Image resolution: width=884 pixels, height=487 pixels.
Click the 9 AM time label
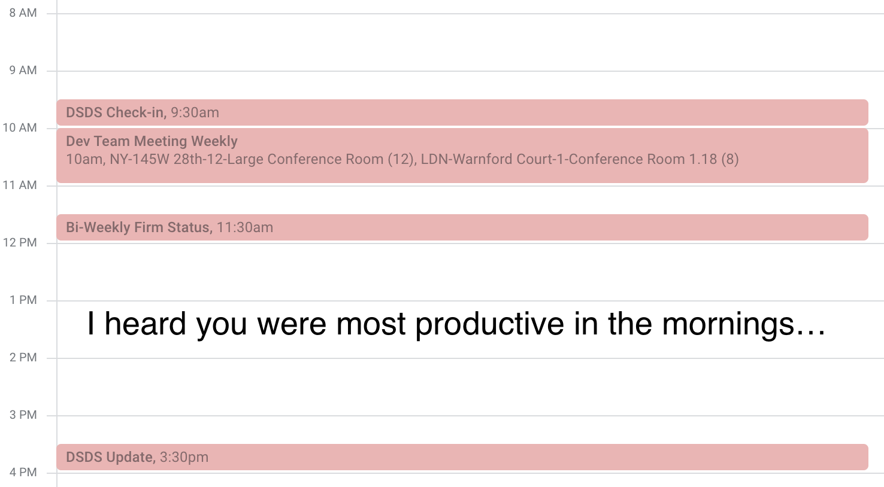coord(23,70)
